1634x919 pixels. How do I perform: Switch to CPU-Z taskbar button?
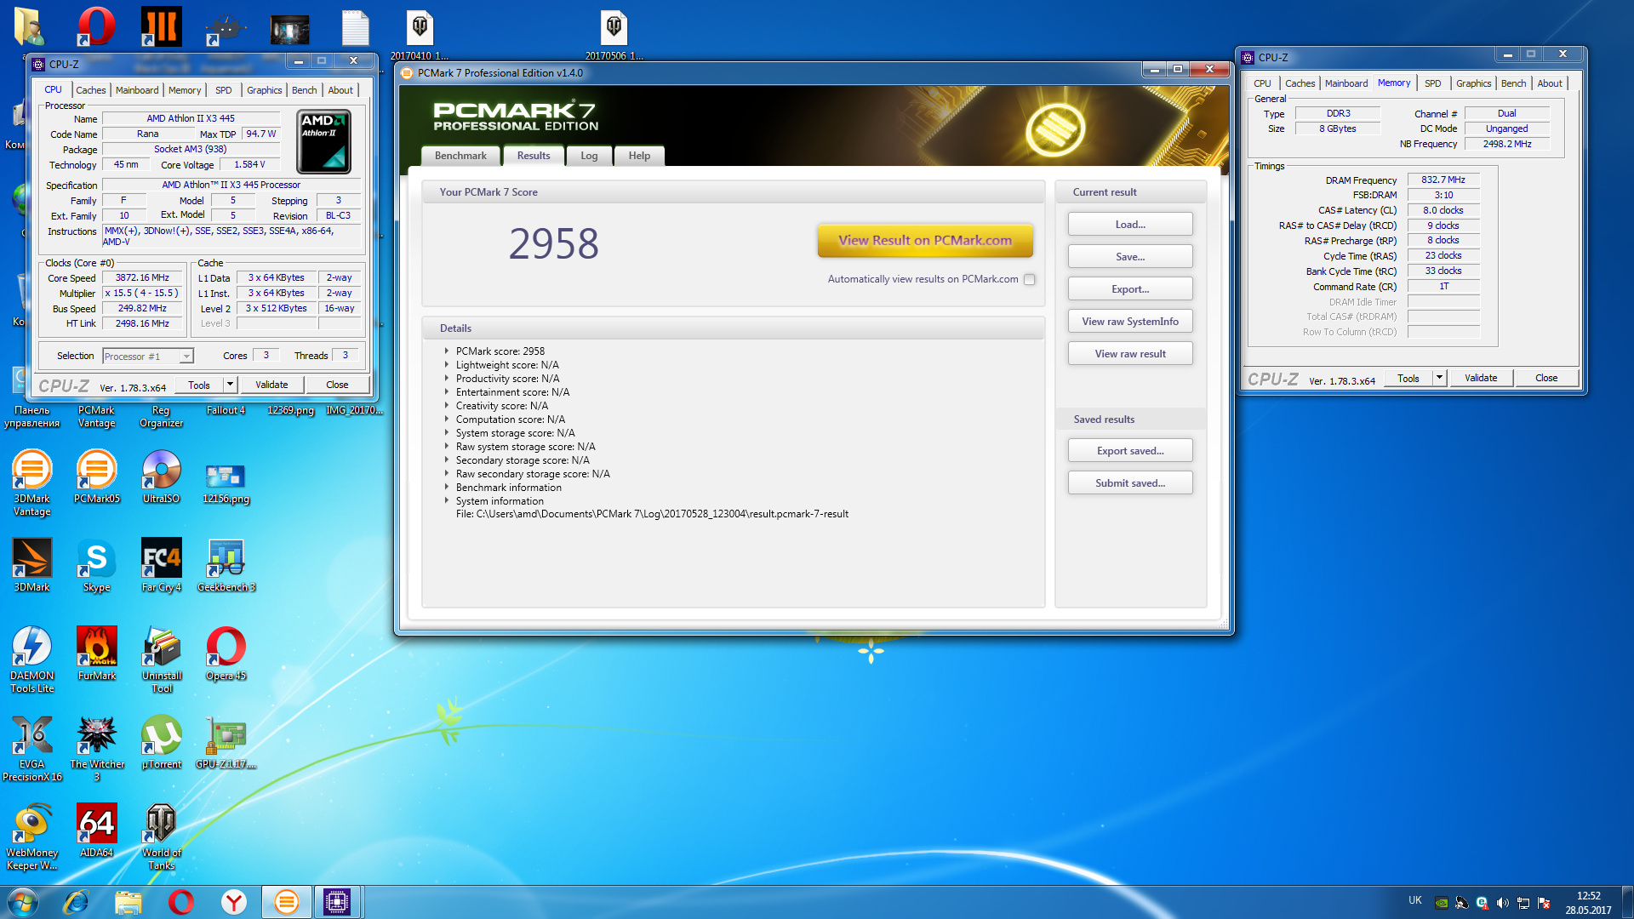tap(337, 902)
